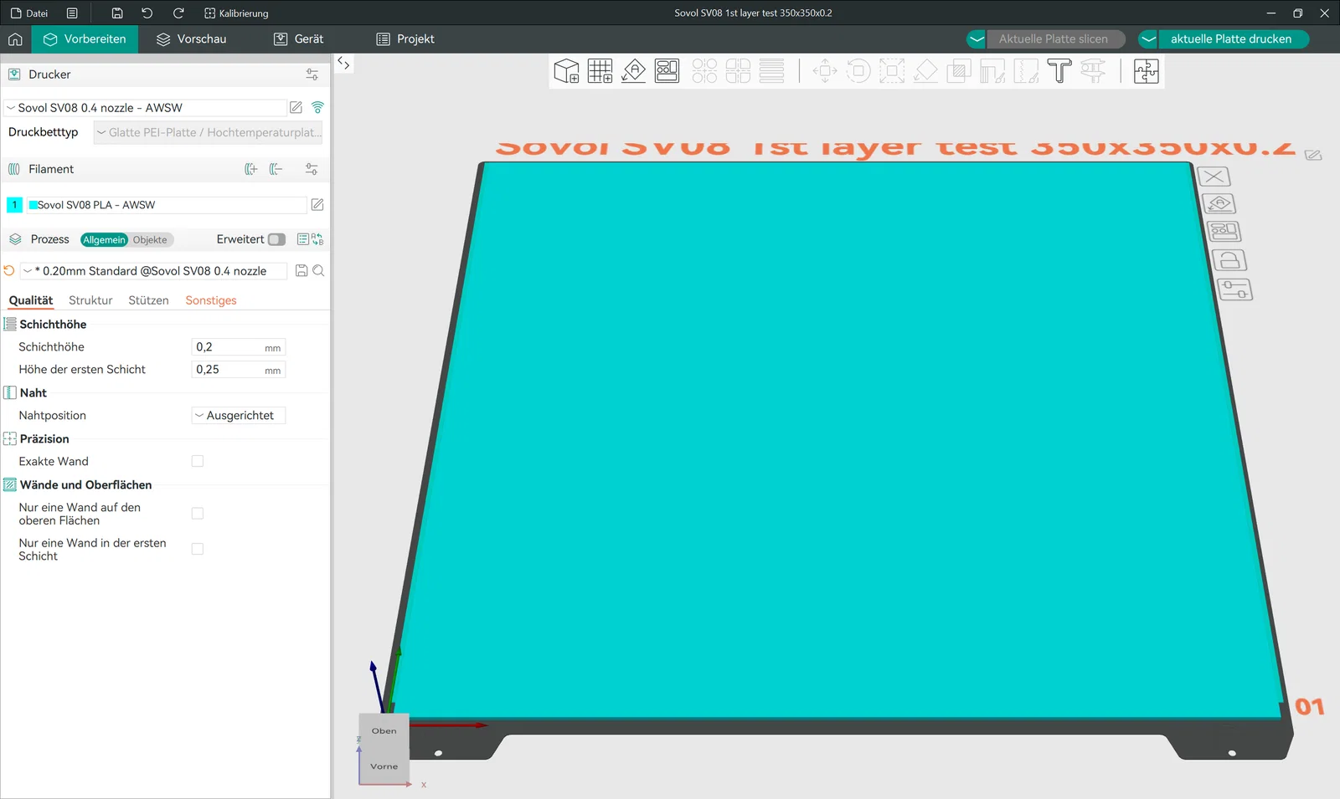Image resolution: width=1340 pixels, height=799 pixels.
Task: Open the Sovol SV08 PLA filament dropdown
Action: [167, 205]
